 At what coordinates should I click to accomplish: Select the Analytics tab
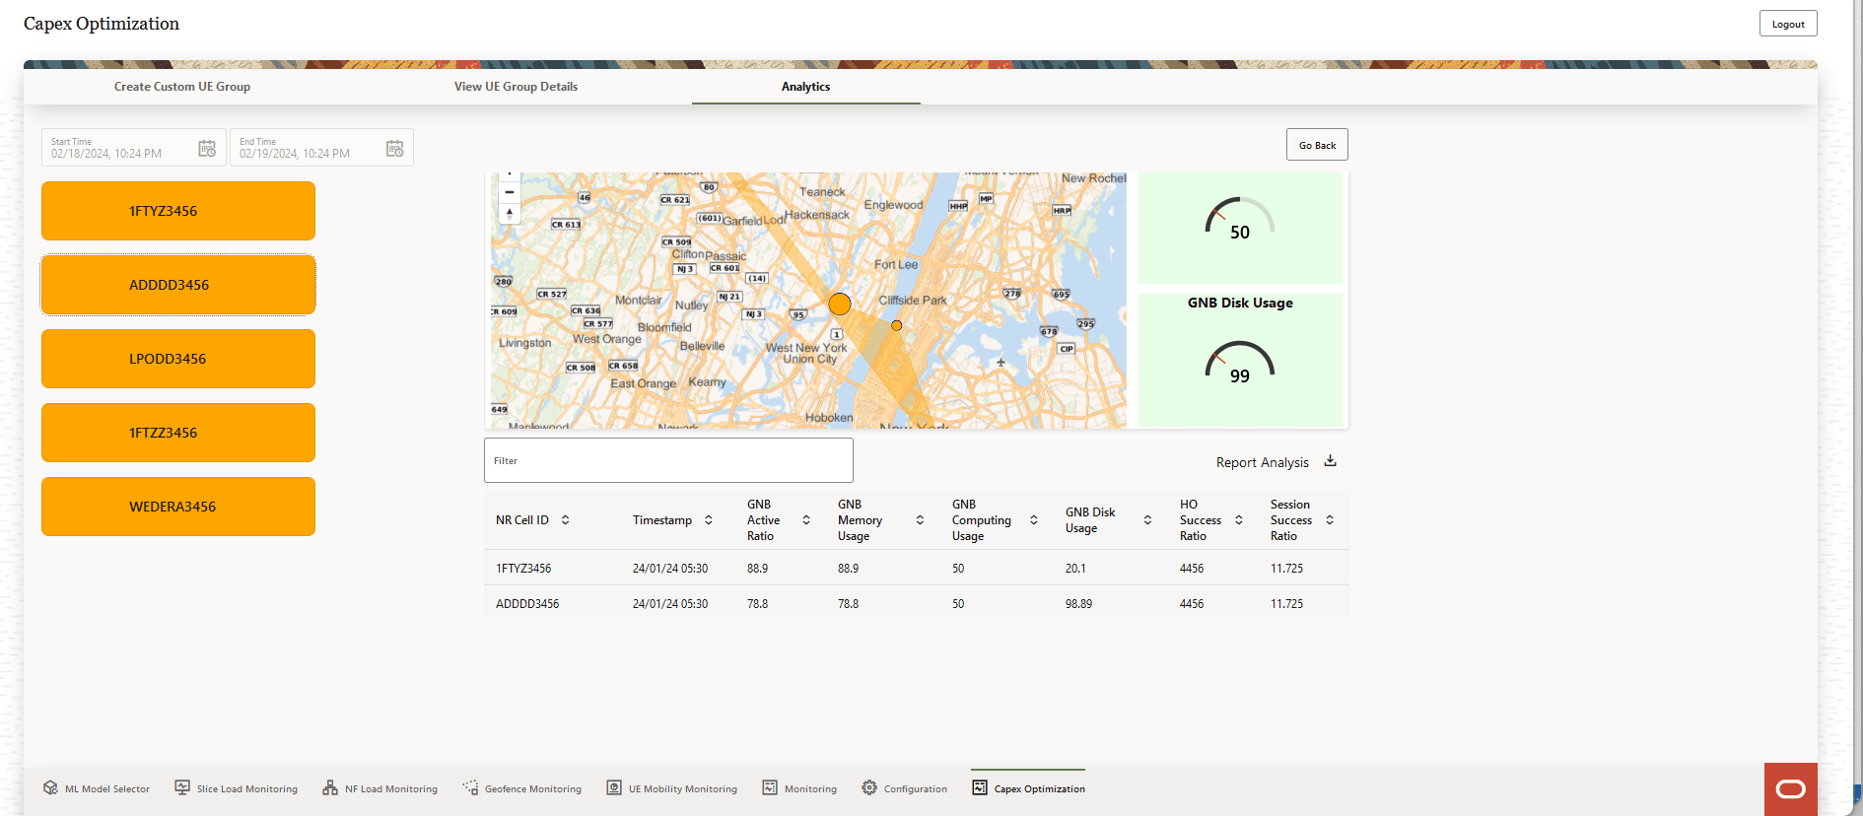click(806, 87)
